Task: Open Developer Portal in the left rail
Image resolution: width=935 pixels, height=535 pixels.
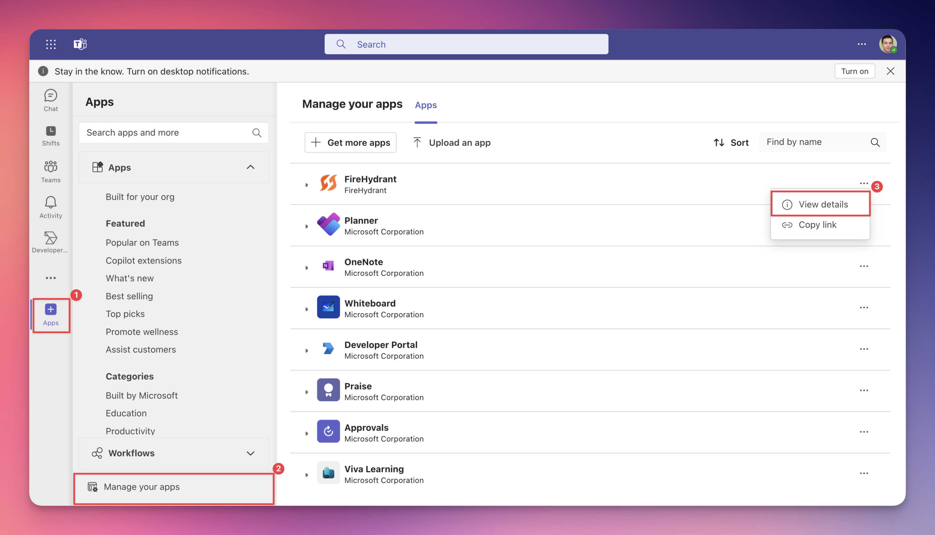Action: click(50, 242)
